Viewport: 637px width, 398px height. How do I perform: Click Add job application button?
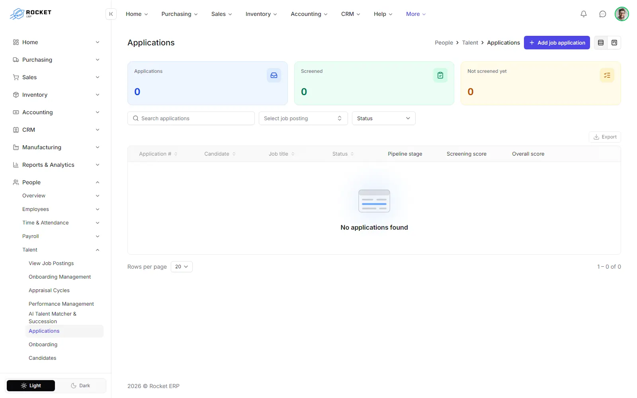tap(557, 43)
